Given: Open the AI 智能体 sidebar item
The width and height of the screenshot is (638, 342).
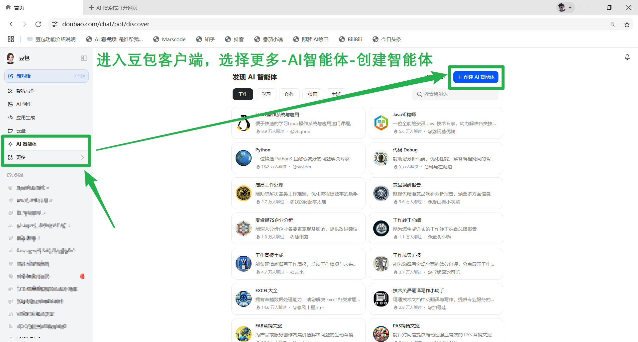Looking at the screenshot, I should point(46,144).
